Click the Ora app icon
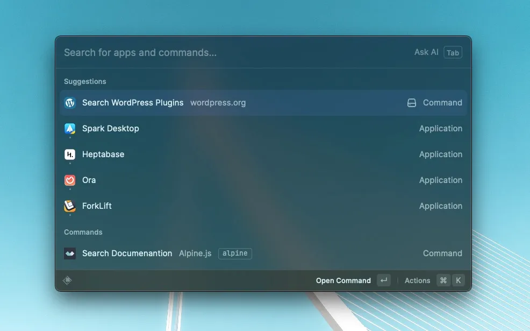Screen dimensions: 530x331 [x=70, y=180]
